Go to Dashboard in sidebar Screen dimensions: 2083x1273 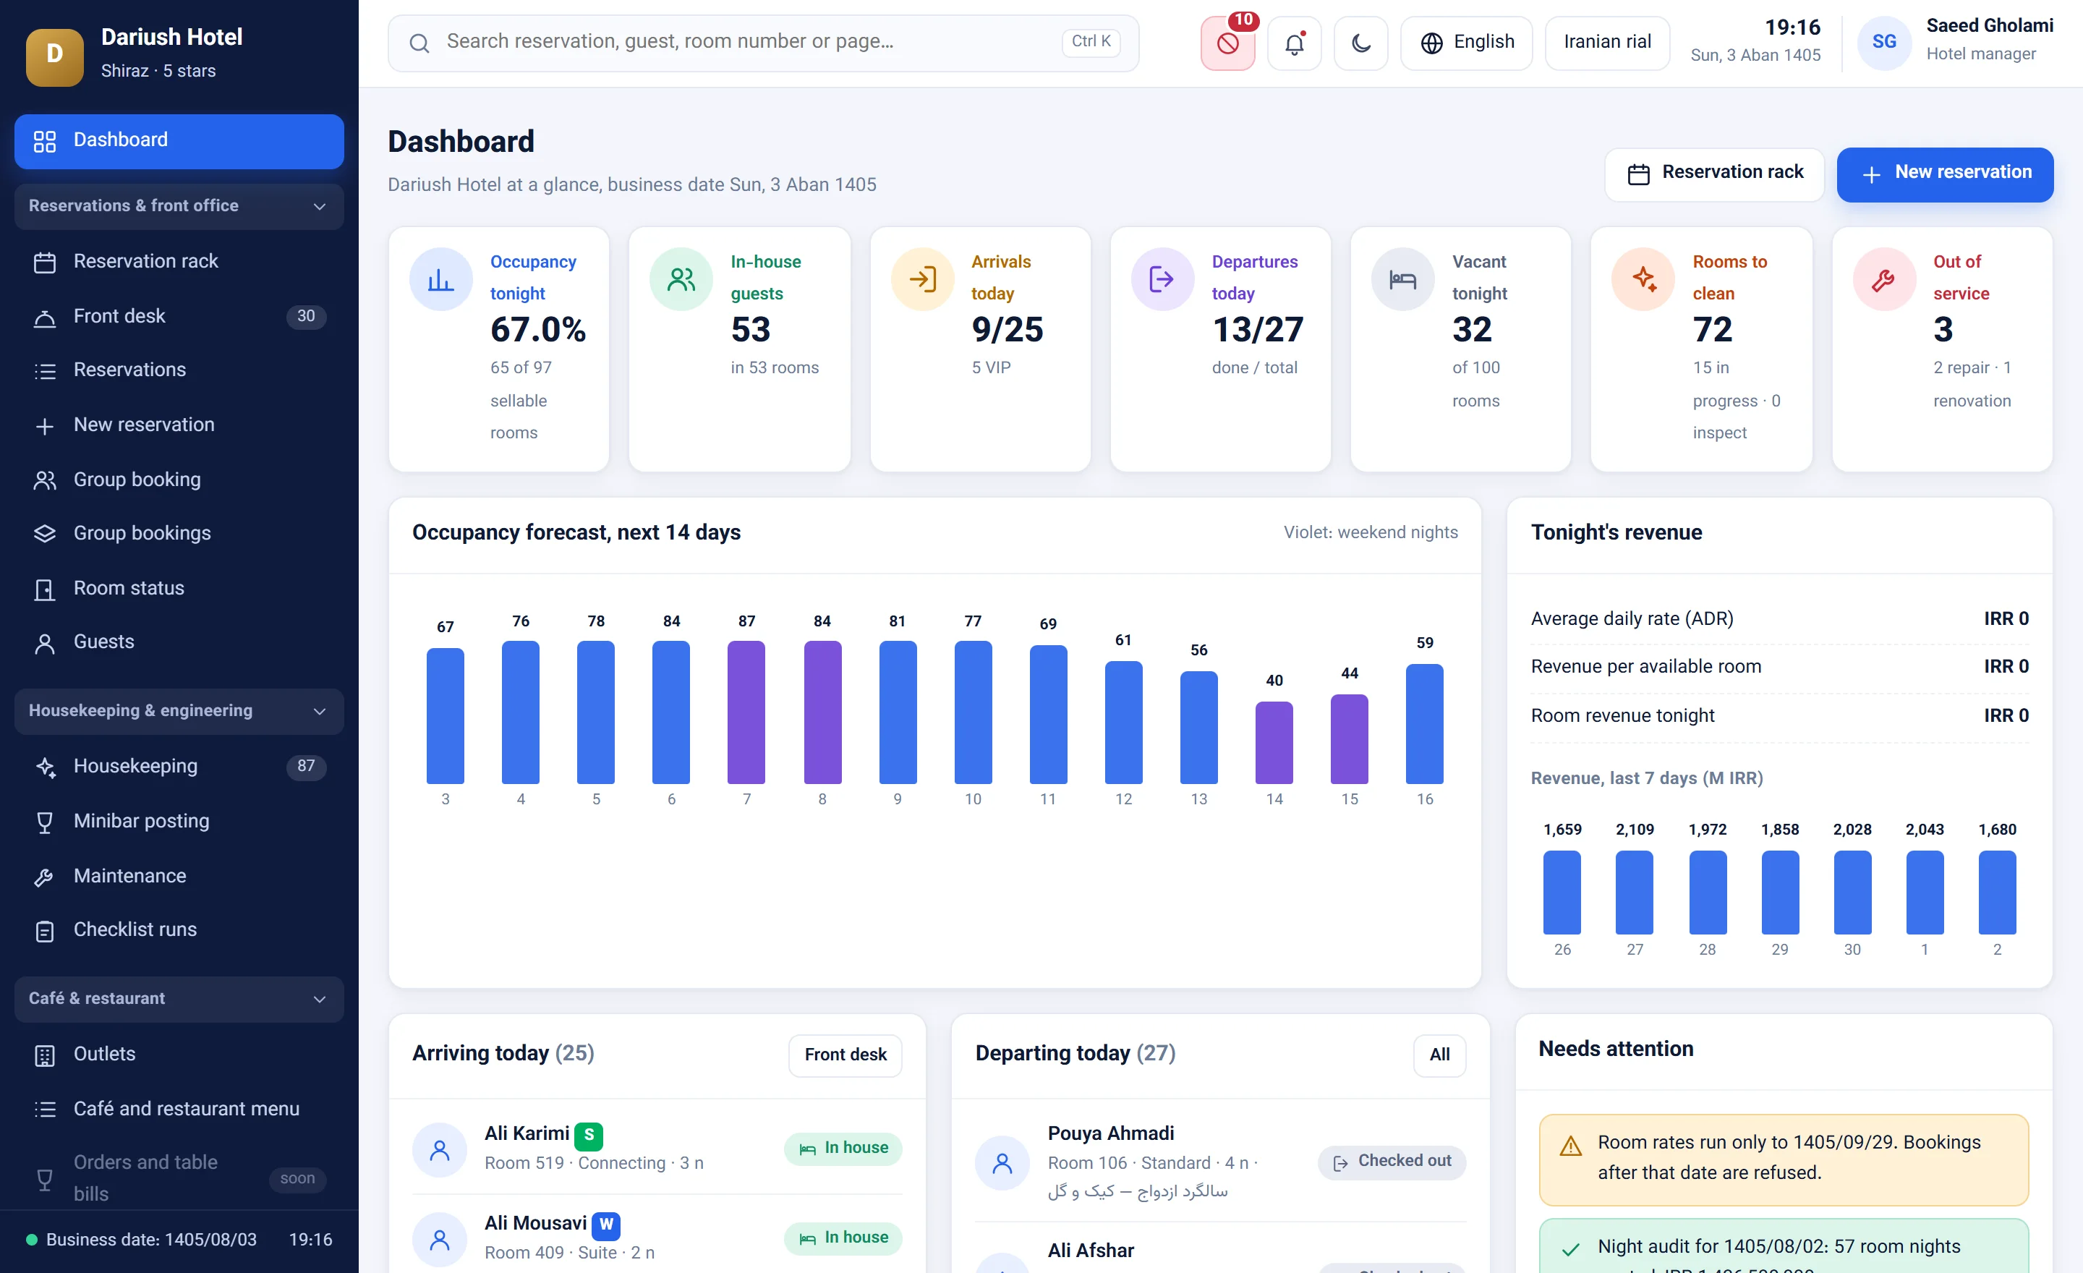(179, 140)
